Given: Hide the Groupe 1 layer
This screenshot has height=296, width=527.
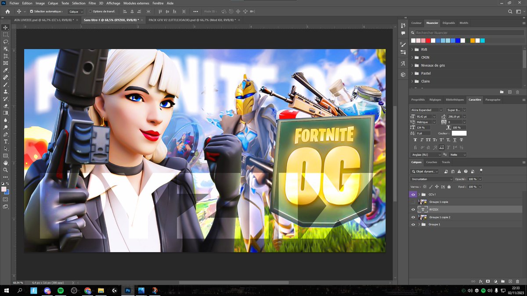Looking at the screenshot, I should pyautogui.click(x=413, y=225).
